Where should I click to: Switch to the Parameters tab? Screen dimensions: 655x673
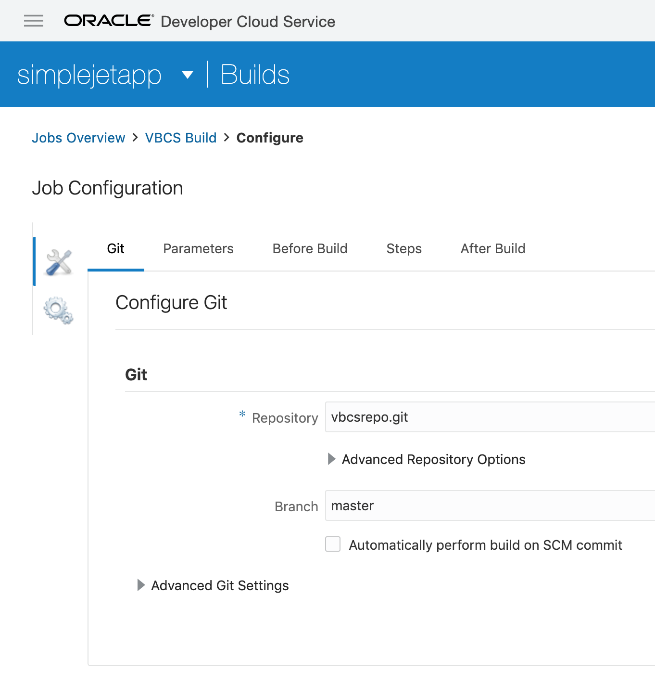[x=198, y=248]
